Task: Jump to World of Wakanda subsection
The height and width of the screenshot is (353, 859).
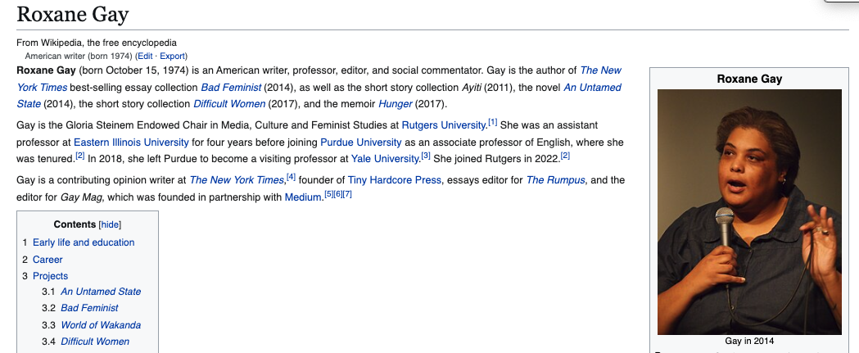Action: point(101,325)
